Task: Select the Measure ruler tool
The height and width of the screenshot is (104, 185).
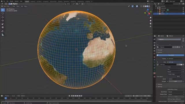Action: (x=3, y=35)
